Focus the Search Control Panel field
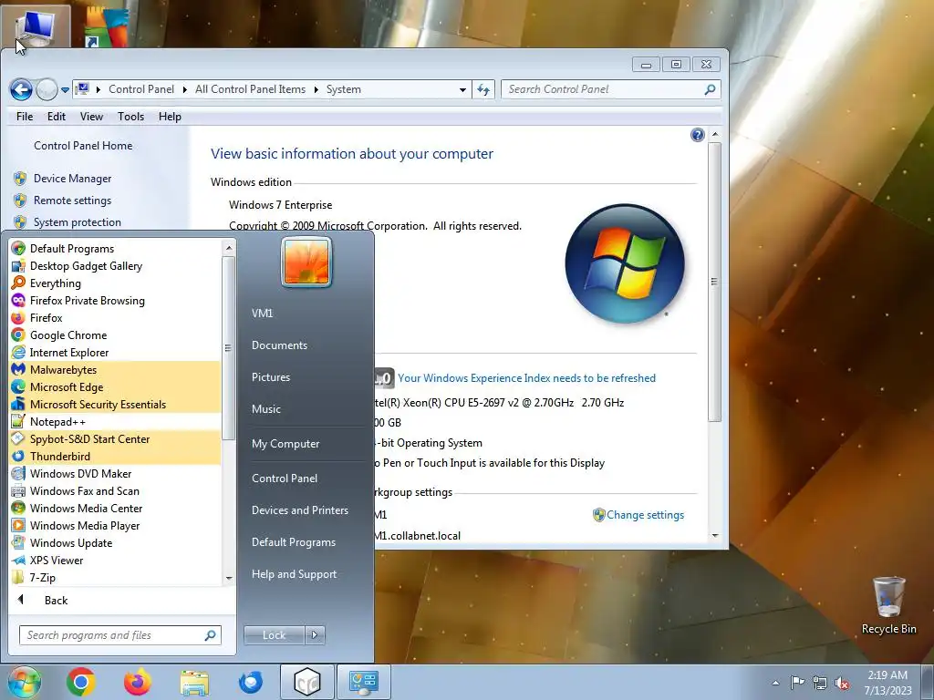Viewport: 934px width, 700px height. pos(610,89)
